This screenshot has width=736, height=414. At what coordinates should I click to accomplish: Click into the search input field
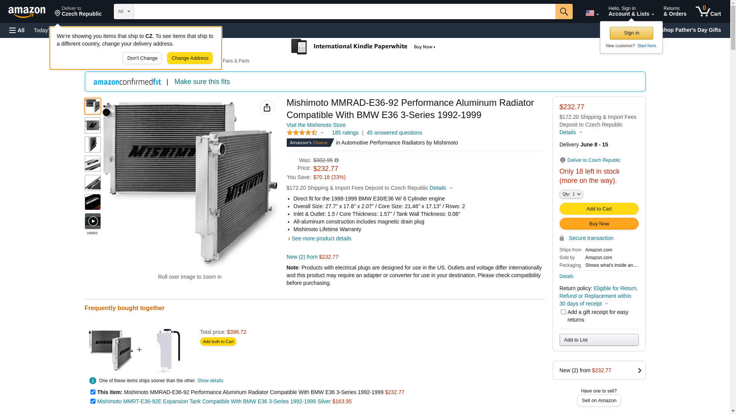pyautogui.click(x=344, y=11)
